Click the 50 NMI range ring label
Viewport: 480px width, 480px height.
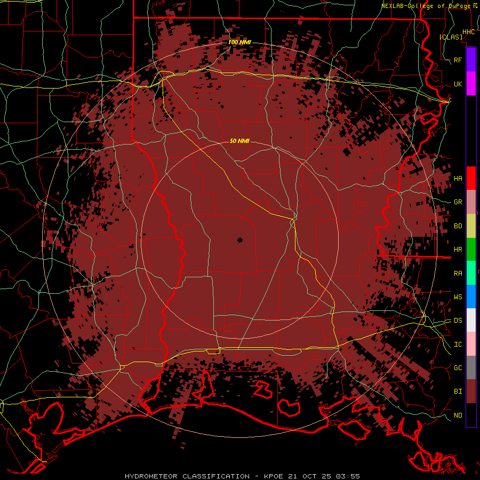[x=239, y=141]
